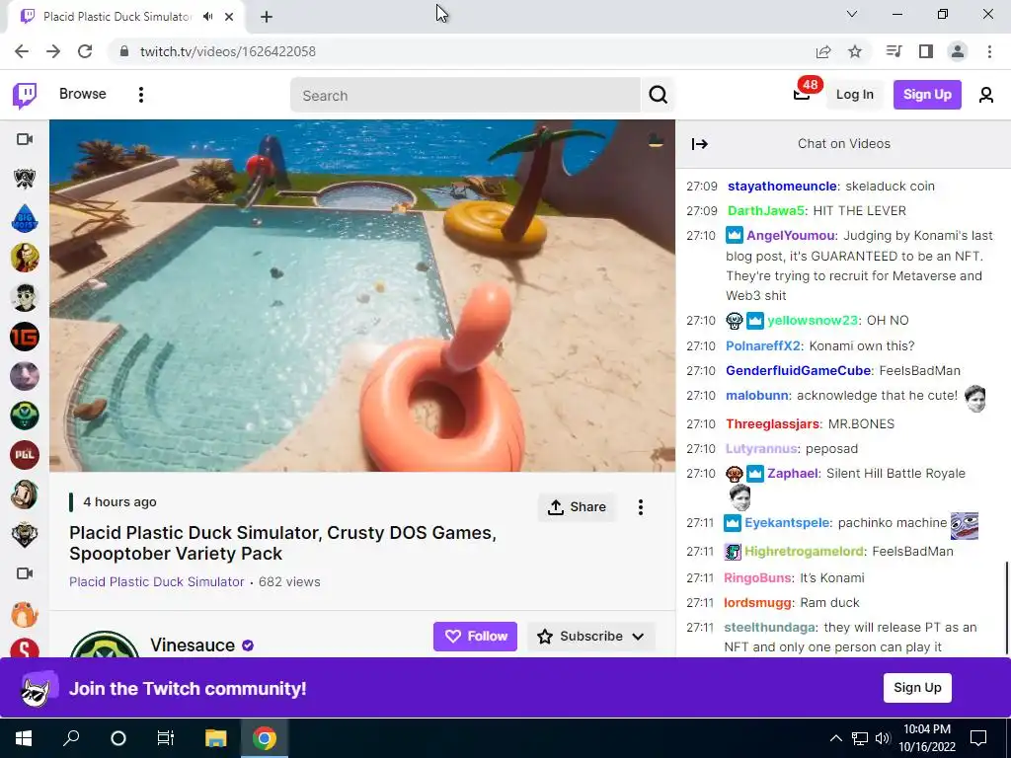Reload the page in Chrome
Screen dimensions: 1011x758
85,51
